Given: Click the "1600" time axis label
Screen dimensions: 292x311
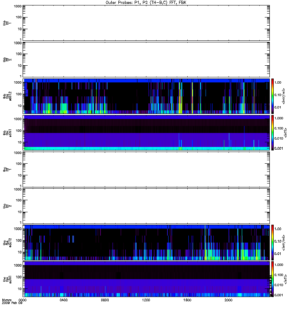Looking at the screenshot, I should coord(187,300).
